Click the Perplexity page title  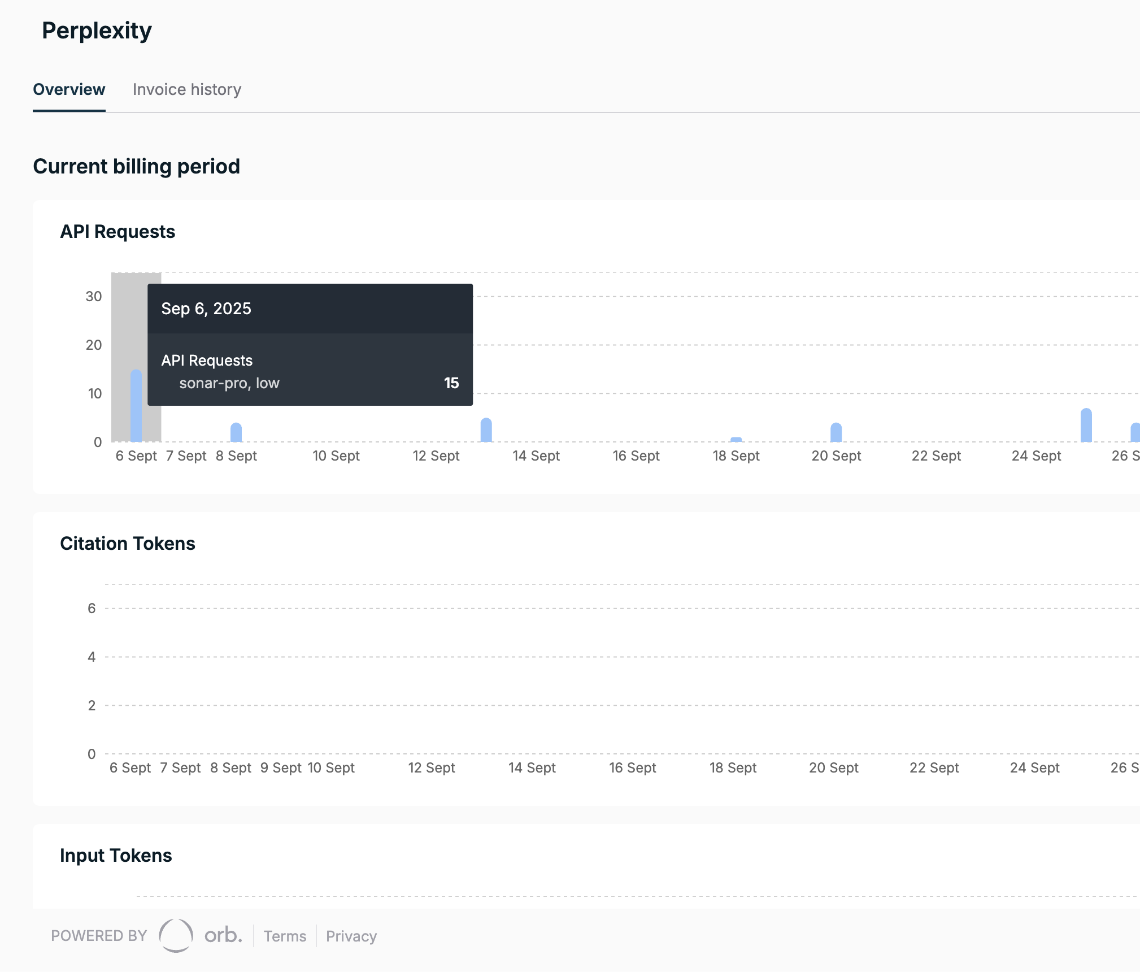[x=97, y=31]
